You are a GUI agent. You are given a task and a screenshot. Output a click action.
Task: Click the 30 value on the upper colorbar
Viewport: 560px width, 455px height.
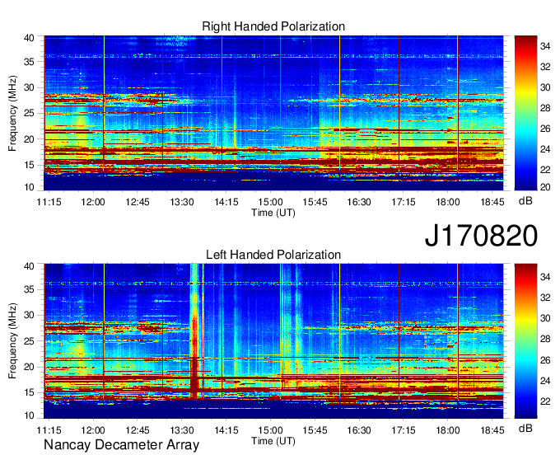pyautogui.click(x=545, y=87)
